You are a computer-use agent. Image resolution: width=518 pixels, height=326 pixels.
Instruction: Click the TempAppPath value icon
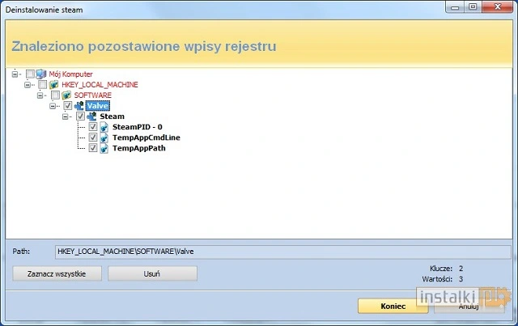104,148
